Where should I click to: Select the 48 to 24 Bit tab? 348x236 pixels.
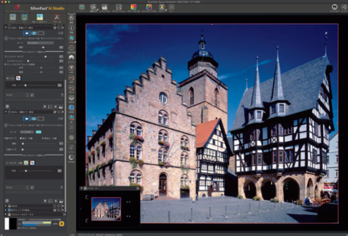pos(40,17)
